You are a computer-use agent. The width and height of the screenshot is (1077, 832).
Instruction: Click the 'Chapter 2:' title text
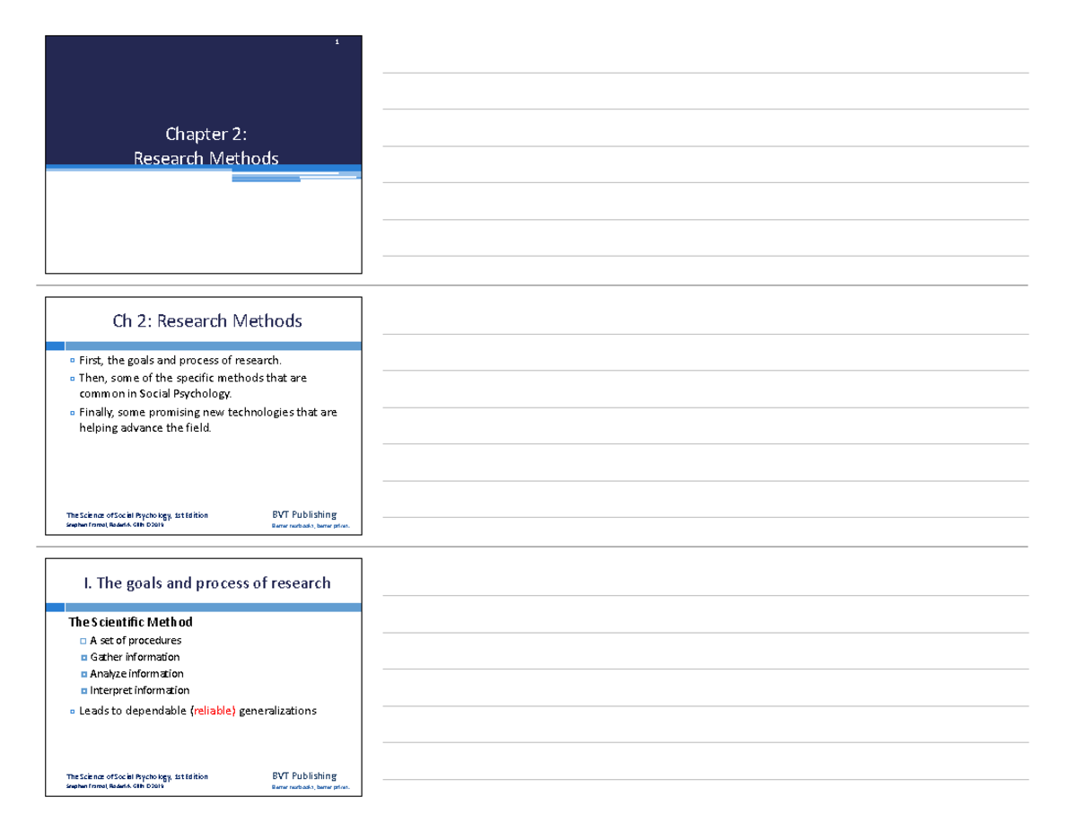click(x=206, y=135)
